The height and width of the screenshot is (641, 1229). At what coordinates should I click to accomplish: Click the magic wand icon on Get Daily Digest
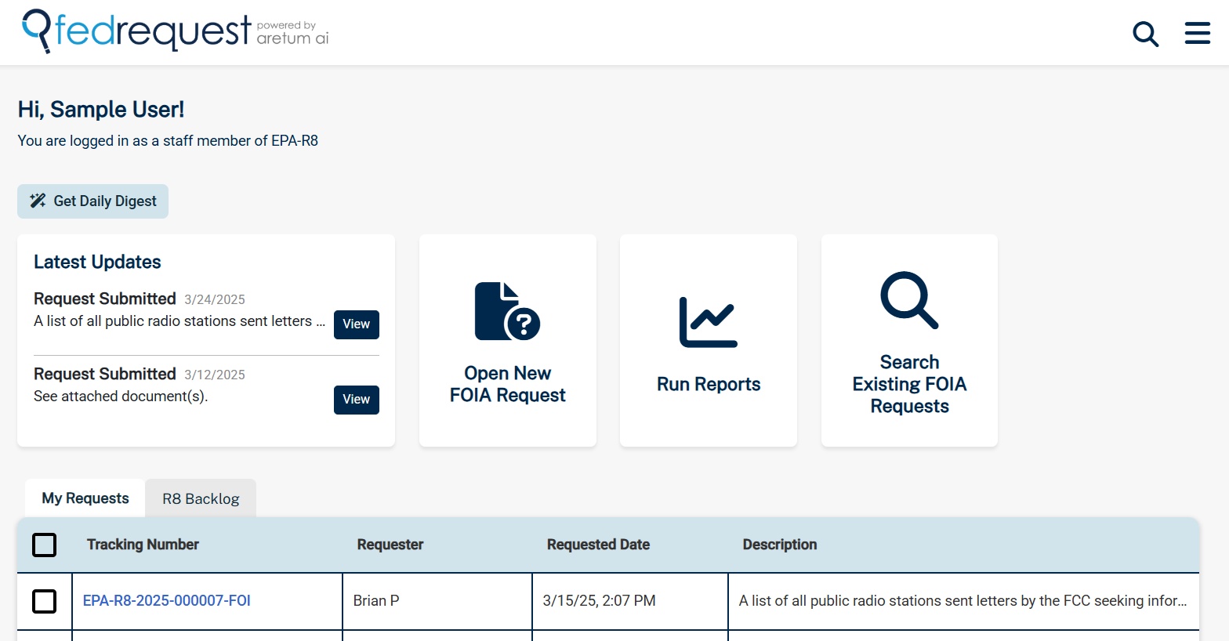tap(38, 201)
